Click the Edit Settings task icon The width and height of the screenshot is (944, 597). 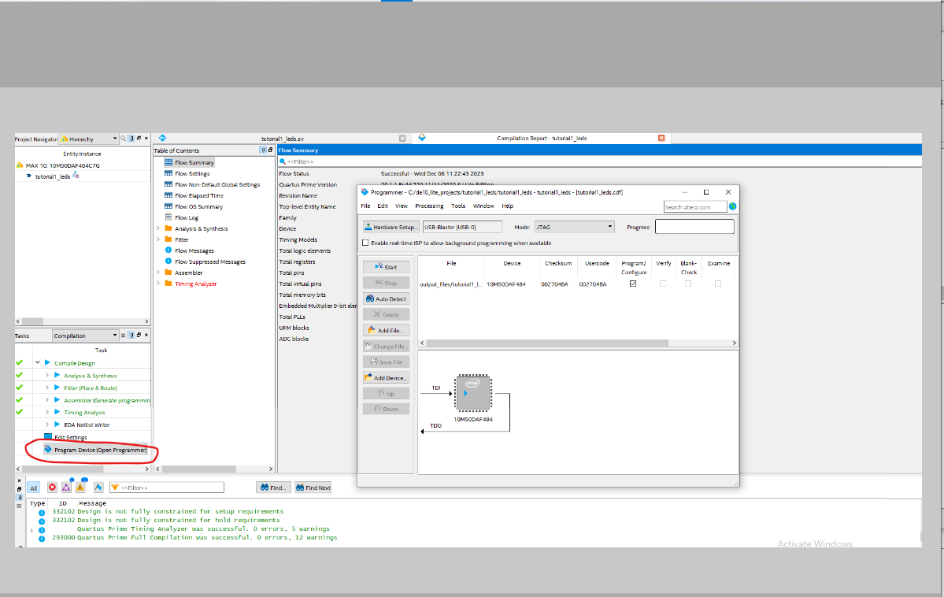47,437
